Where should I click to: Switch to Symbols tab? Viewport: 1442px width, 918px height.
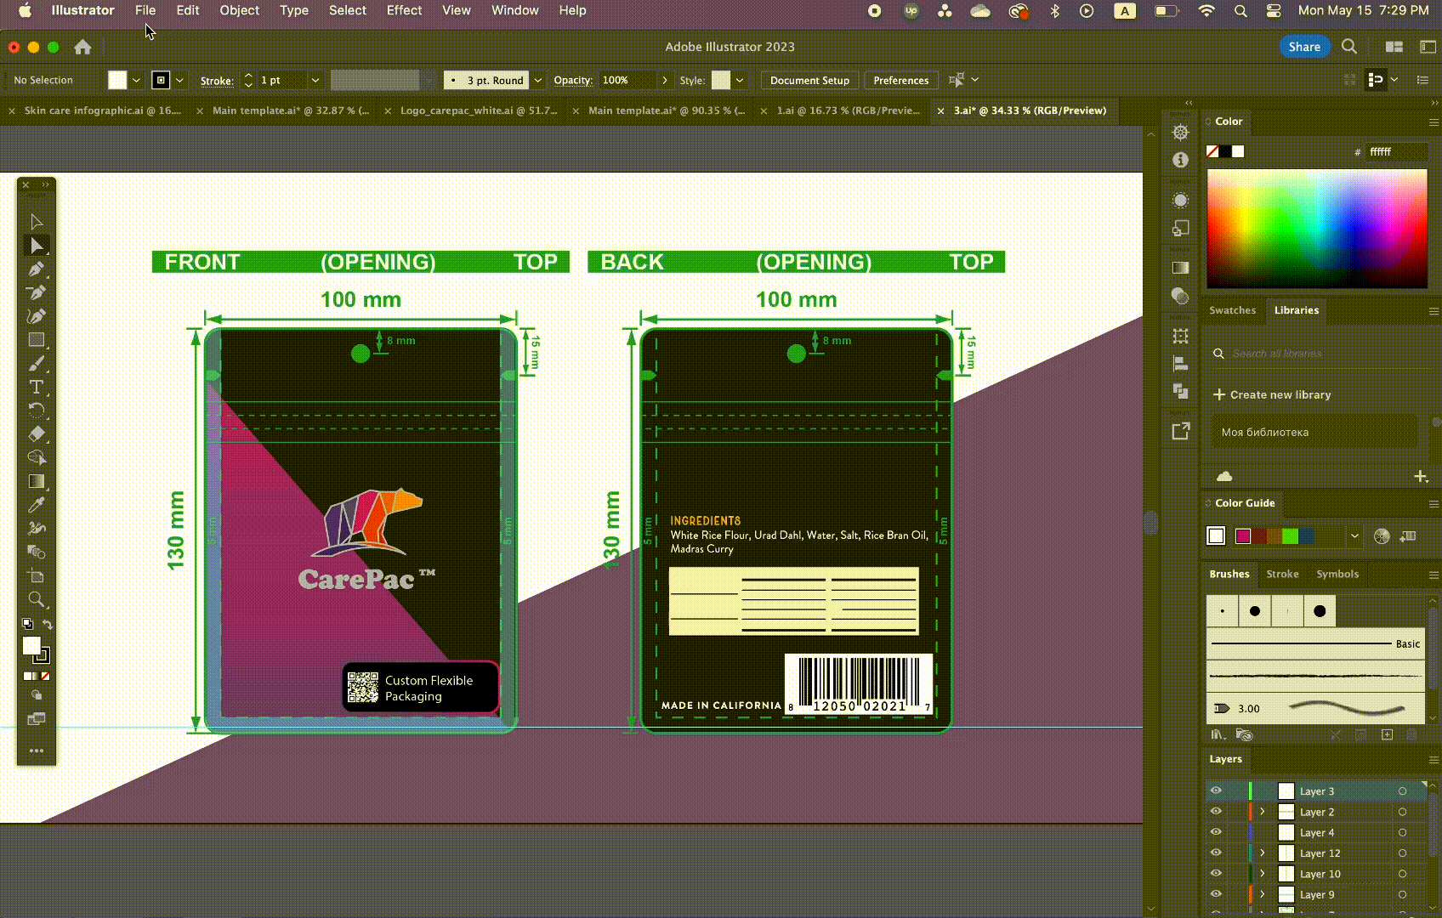tap(1337, 575)
